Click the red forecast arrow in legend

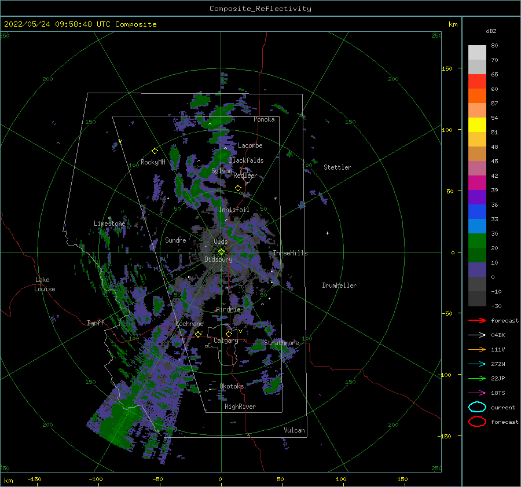(477, 320)
